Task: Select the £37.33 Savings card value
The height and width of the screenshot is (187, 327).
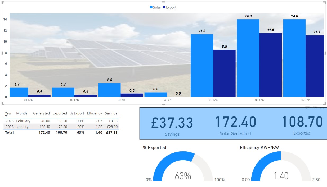Action: (x=172, y=123)
